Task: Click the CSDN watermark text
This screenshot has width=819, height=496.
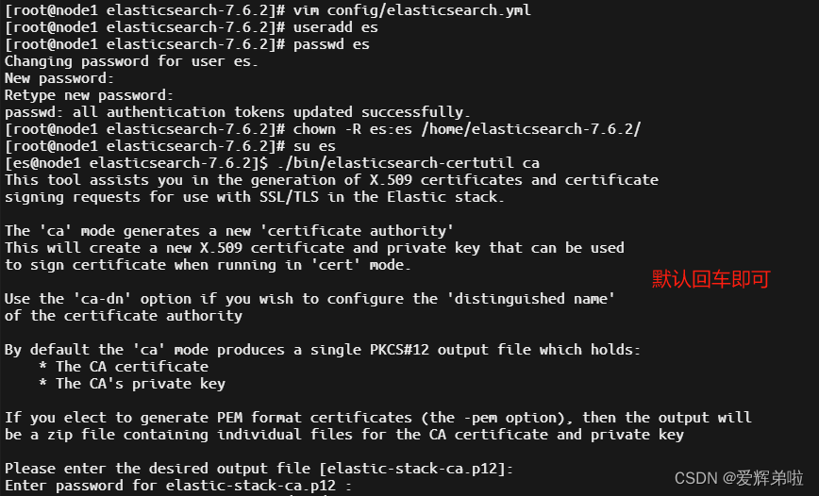Action: [739, 478]
